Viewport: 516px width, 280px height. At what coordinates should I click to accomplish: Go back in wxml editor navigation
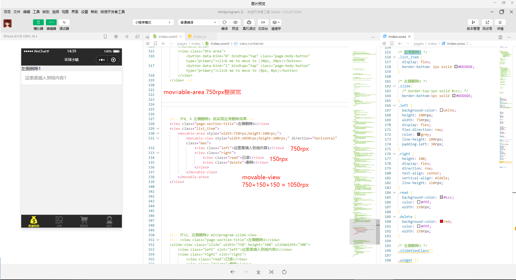tap(163, 44)
